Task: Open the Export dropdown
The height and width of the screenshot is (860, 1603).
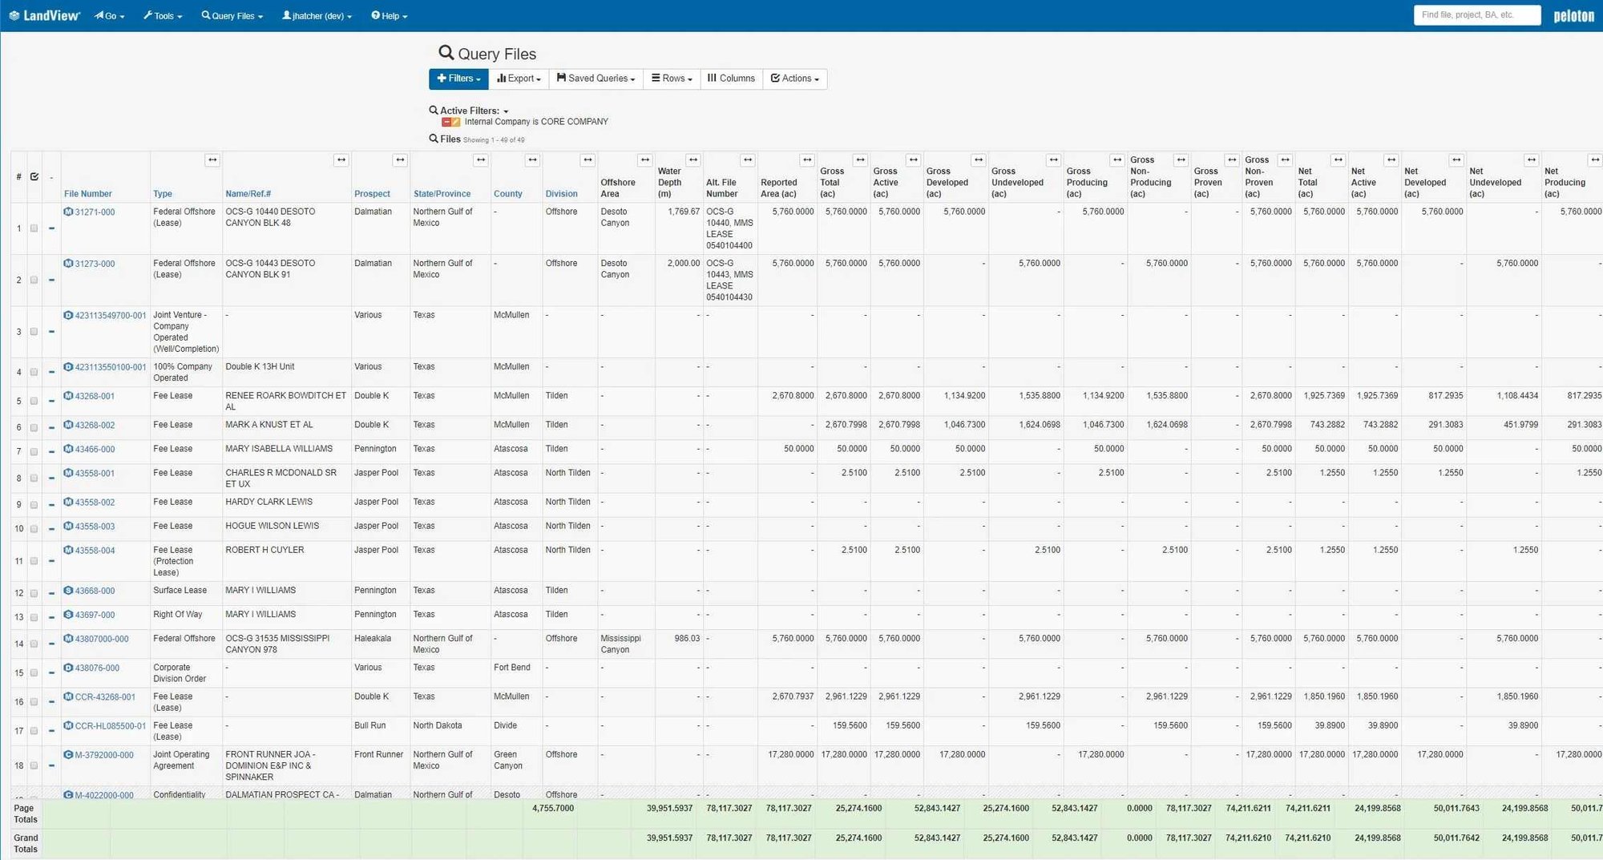Action: click(519, 79)
